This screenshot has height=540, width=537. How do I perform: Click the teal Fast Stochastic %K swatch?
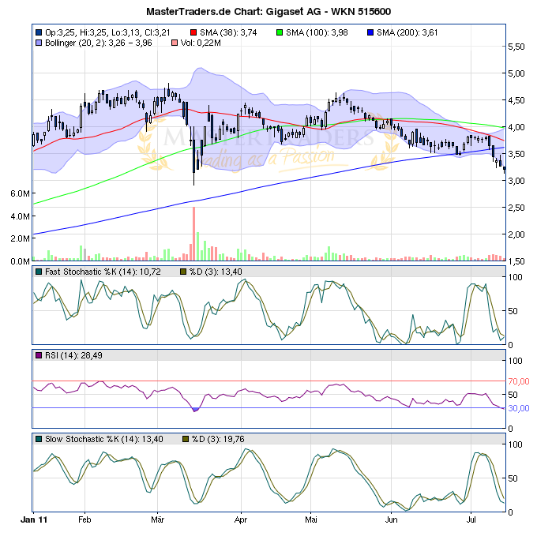click(39, 272)
